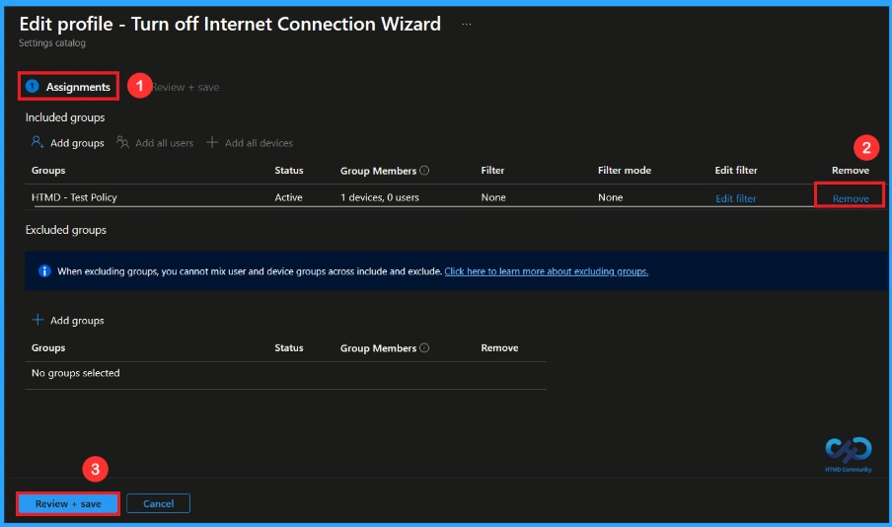This screenshot has width=892, height=527.
Task: Click Add all devices option
Action: (250, 143)
